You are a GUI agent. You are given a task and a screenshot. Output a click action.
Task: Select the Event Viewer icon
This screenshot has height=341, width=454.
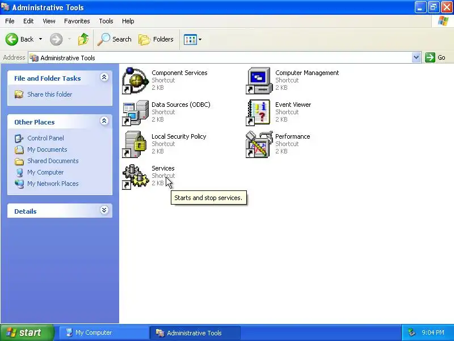pyautogui.click(x=258, y=113)
